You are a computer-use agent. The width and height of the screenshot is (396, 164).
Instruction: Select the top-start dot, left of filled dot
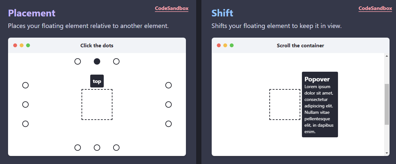(78, 61)
